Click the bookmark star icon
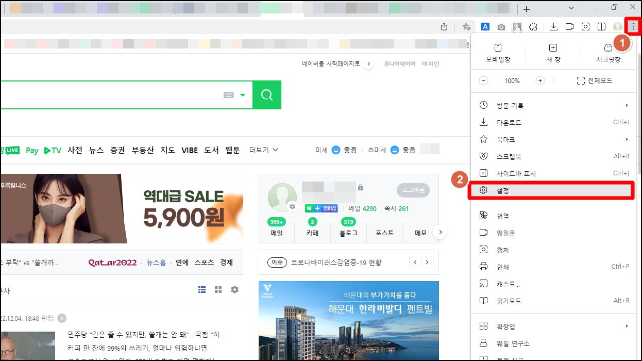The height and width of the screenshot is (361, 642). (x=466, y=26)
